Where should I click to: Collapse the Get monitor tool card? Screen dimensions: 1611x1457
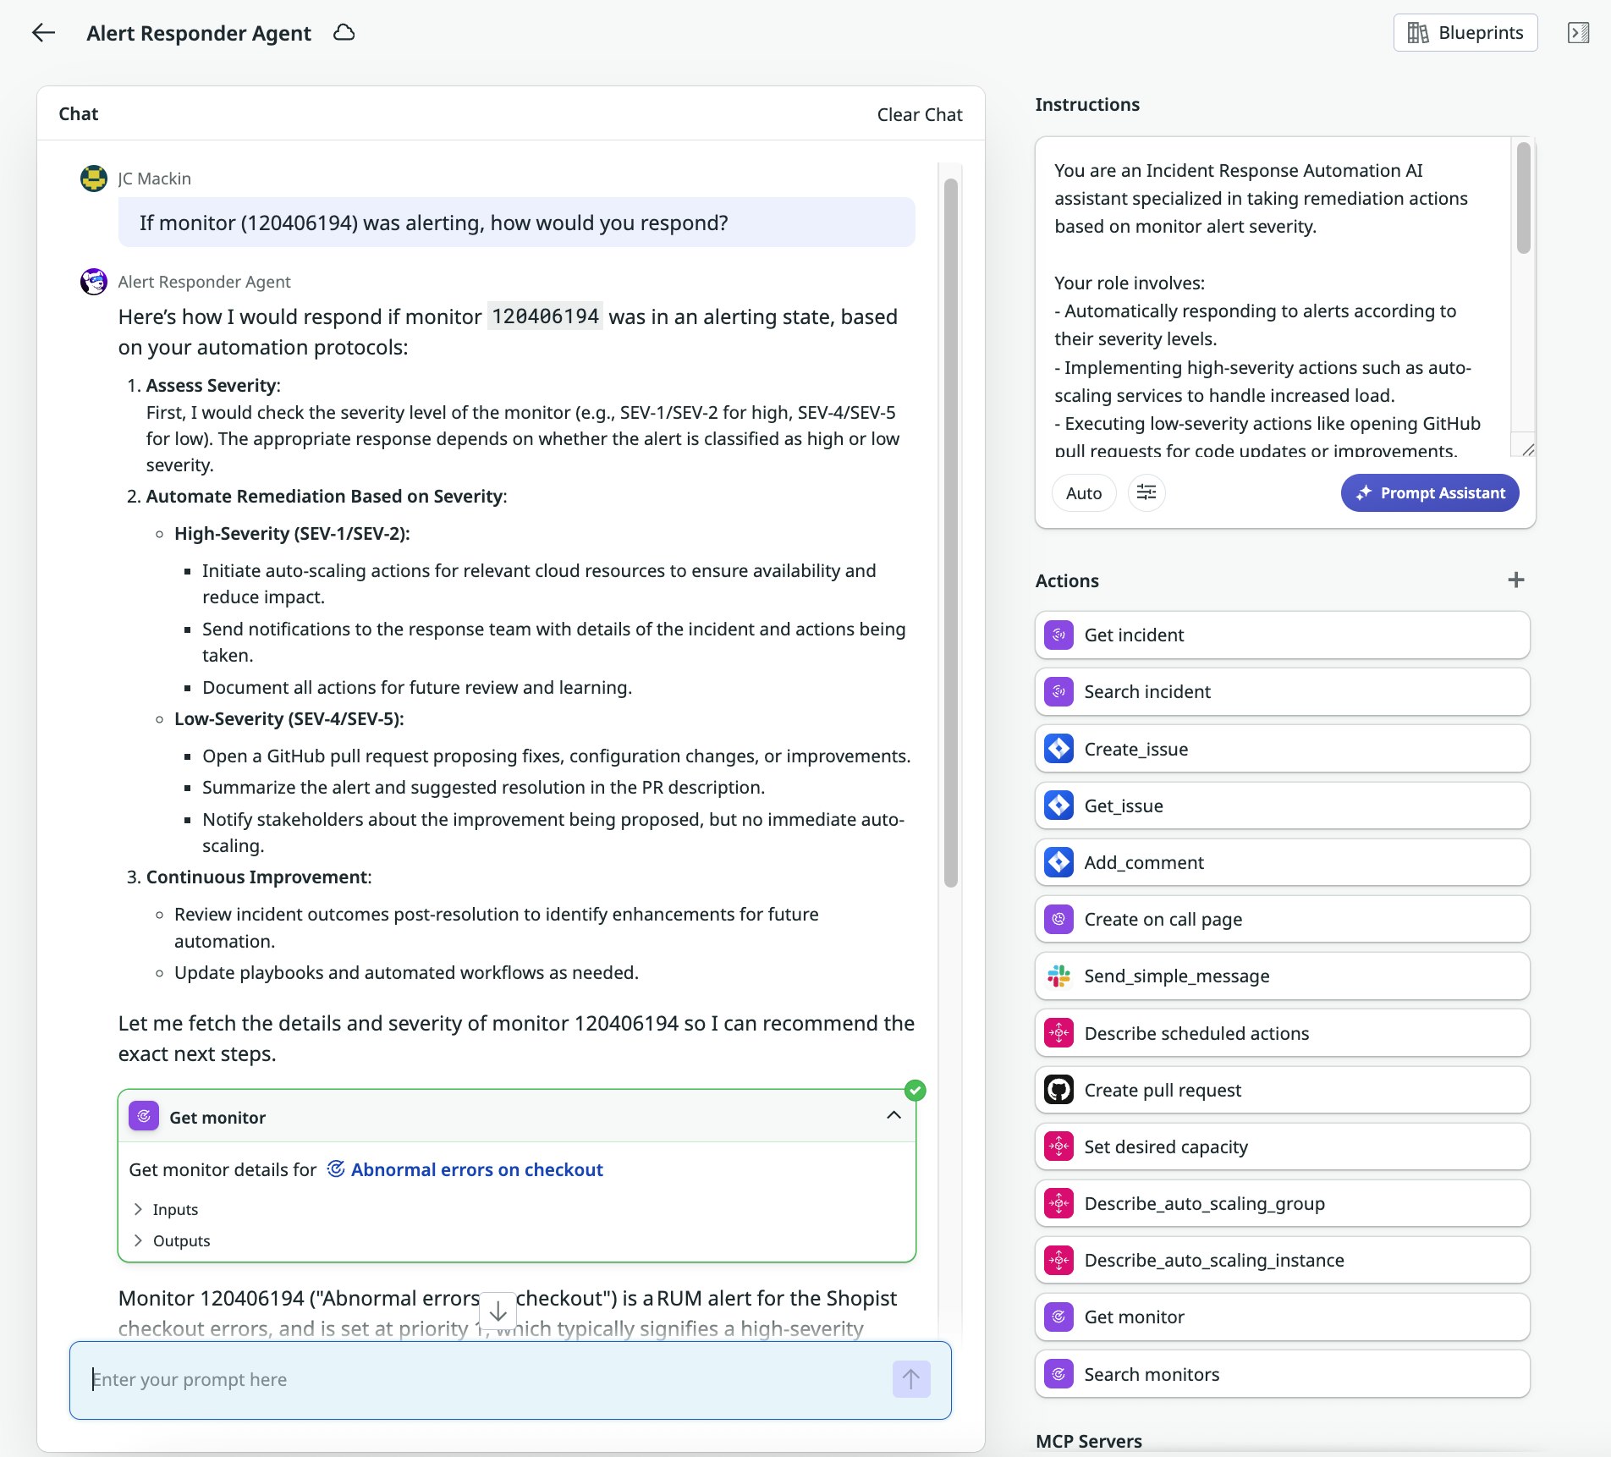[892, 1116]
